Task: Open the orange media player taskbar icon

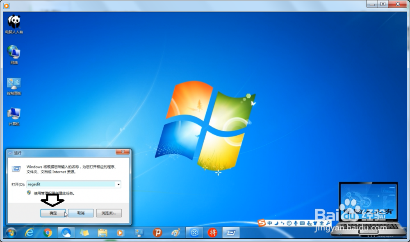Action: [120, 233]
